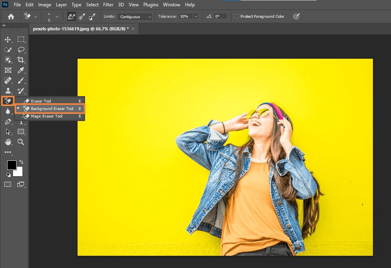Select the Lasso tool

[21, 50]
